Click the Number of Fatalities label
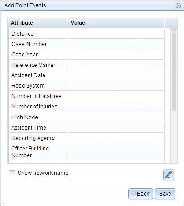 [x=36, y=96]
